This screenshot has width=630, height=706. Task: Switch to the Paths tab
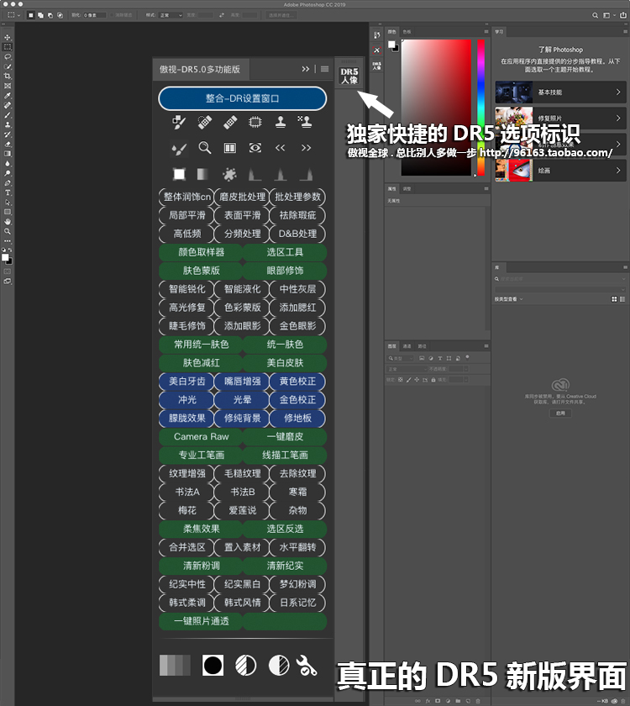coord(422,345)
